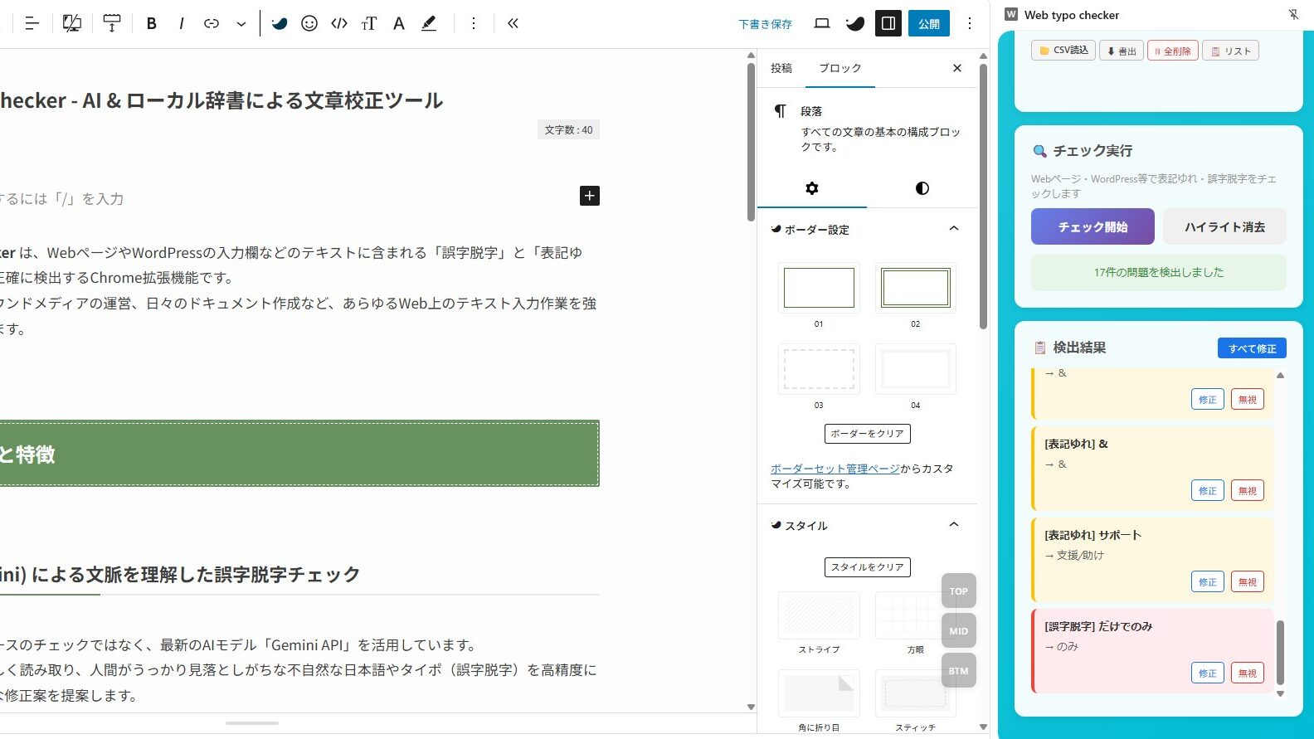The image size is (1314, 739).
Task: Switch to the block styles half-circle tab
Action: (922, 188)
